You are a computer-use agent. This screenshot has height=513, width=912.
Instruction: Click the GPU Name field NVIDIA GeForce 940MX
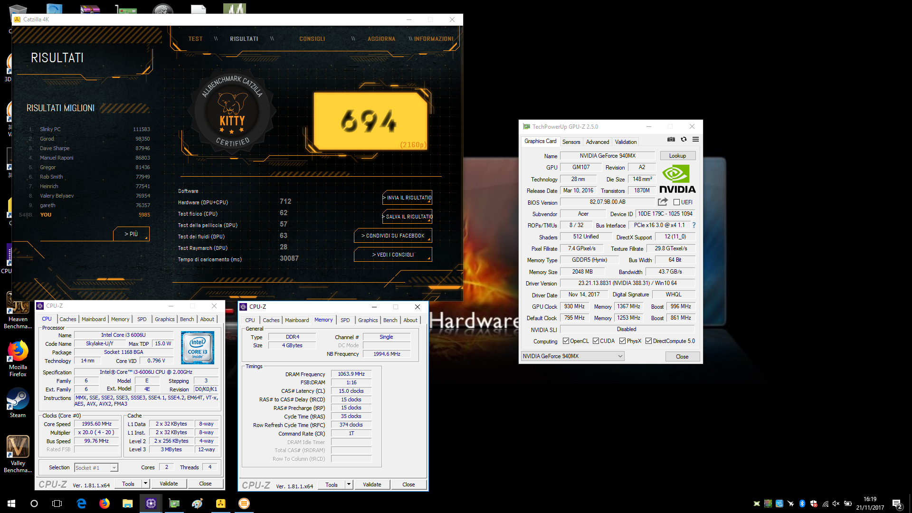click(608, 156)
